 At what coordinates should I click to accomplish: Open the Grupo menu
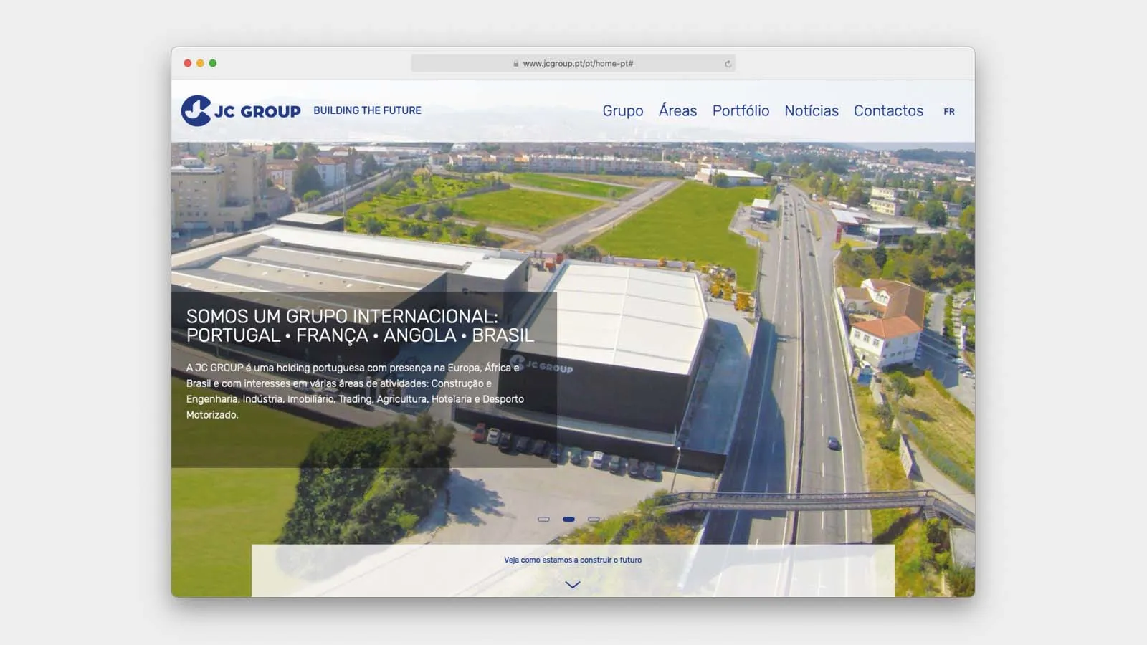[623, 110]
